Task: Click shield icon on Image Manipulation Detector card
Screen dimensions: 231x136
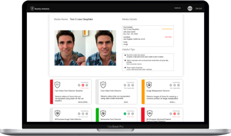Action: click(x=149, y=84)
